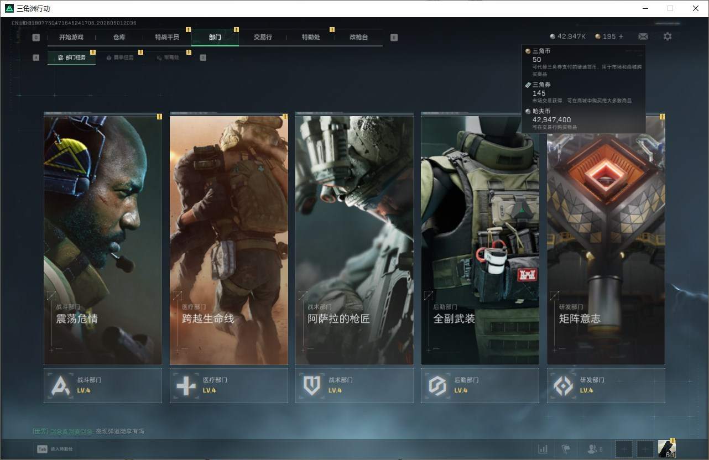Open the 仓库 tab

point(119,37)
